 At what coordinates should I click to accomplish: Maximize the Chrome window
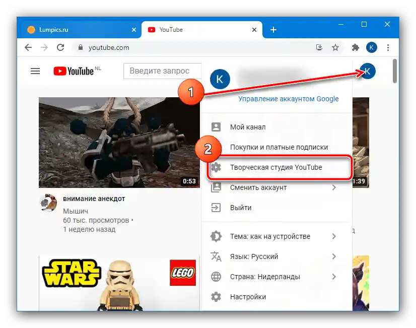coord(364,24)
